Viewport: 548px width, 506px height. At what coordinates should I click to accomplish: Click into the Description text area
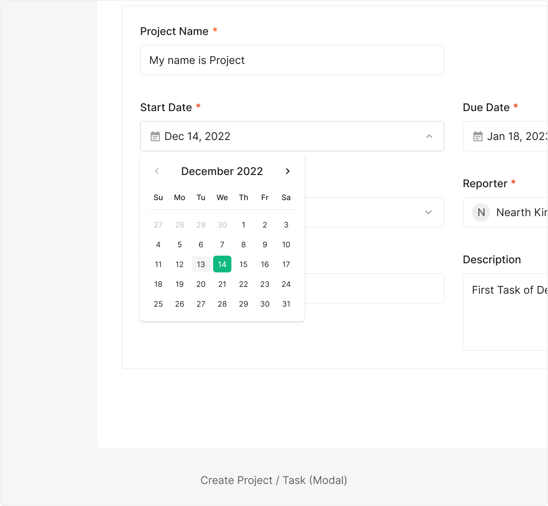(x=506, y=312)
